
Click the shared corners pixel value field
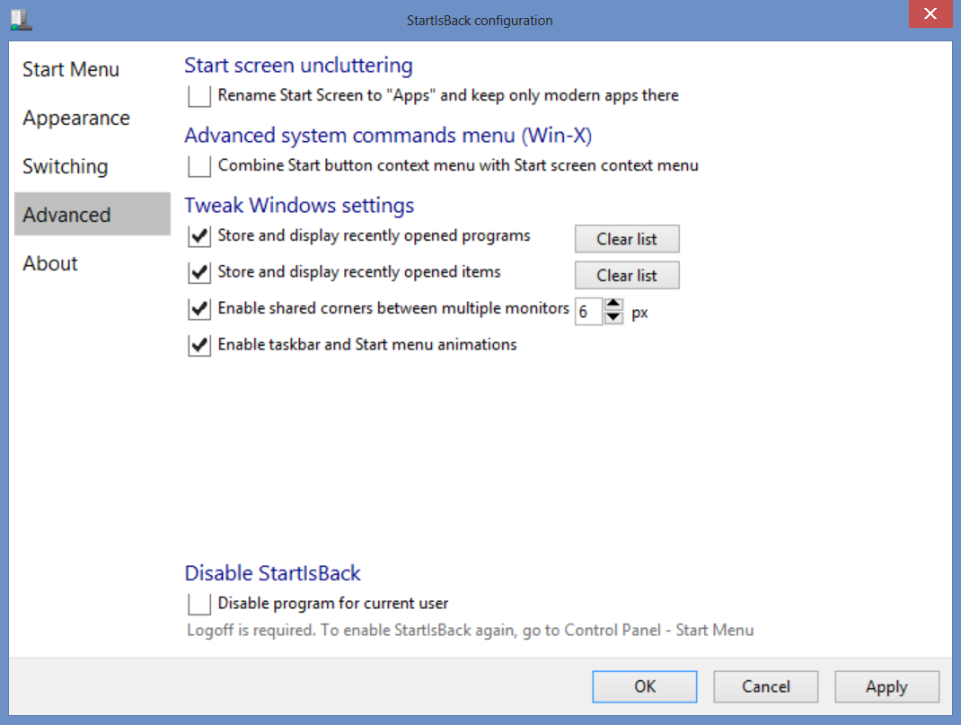[587, 312]
